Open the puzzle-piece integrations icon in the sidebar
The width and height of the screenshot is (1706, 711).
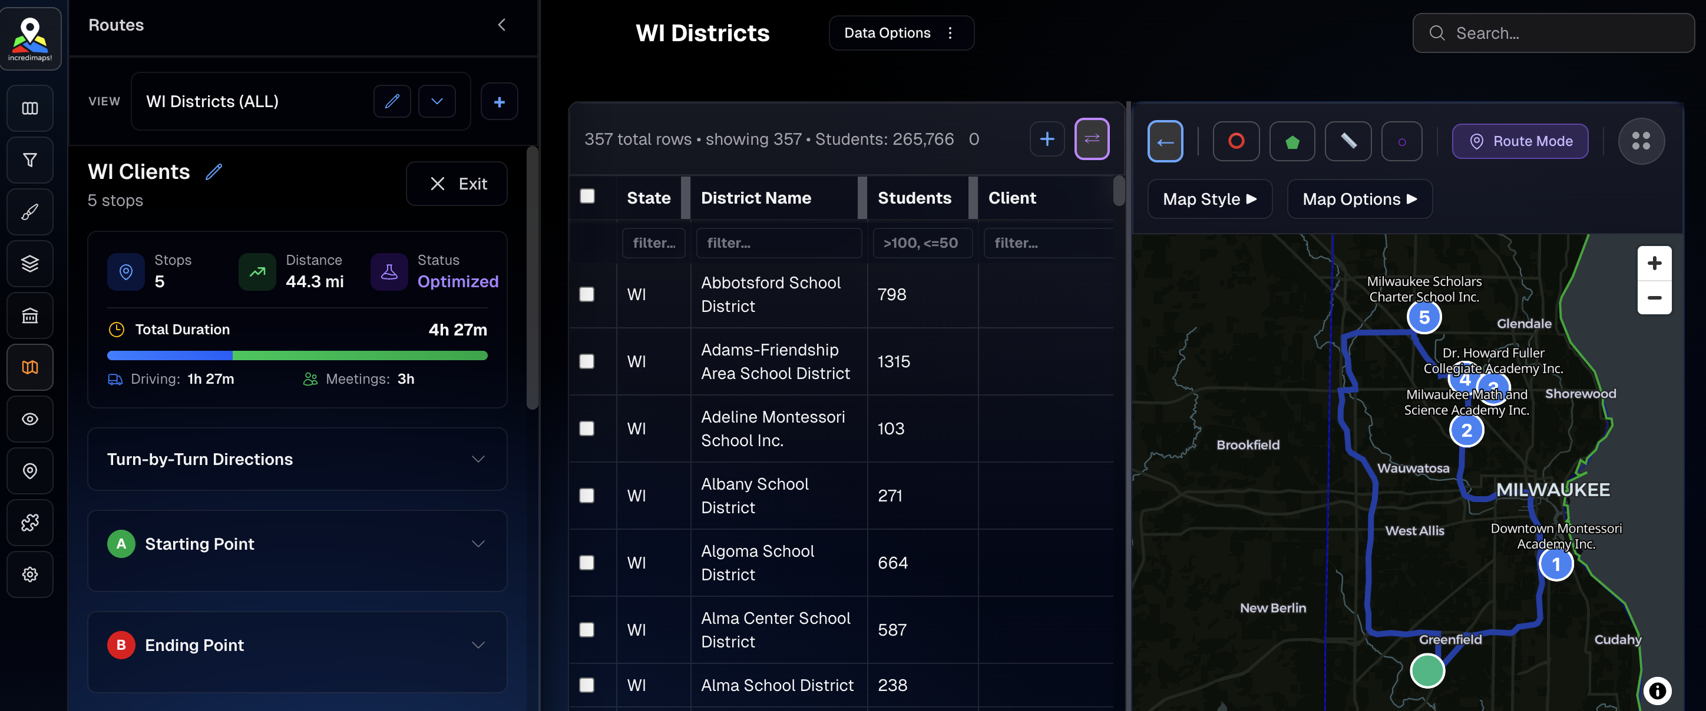click(30, 523)
